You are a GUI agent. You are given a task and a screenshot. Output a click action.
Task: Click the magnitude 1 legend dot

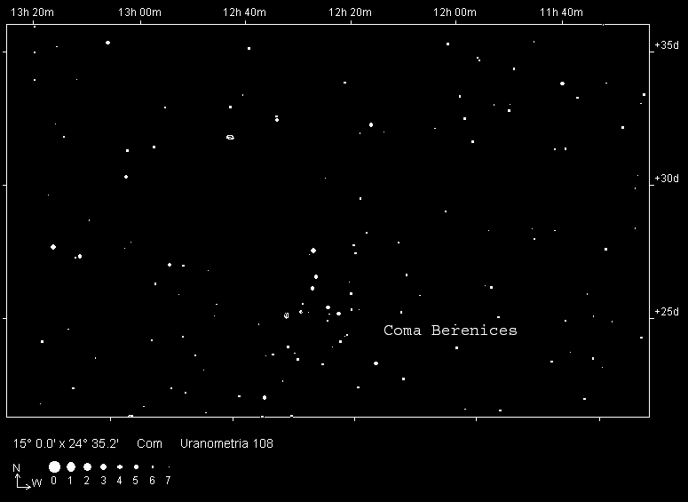[x=71, y=466]
